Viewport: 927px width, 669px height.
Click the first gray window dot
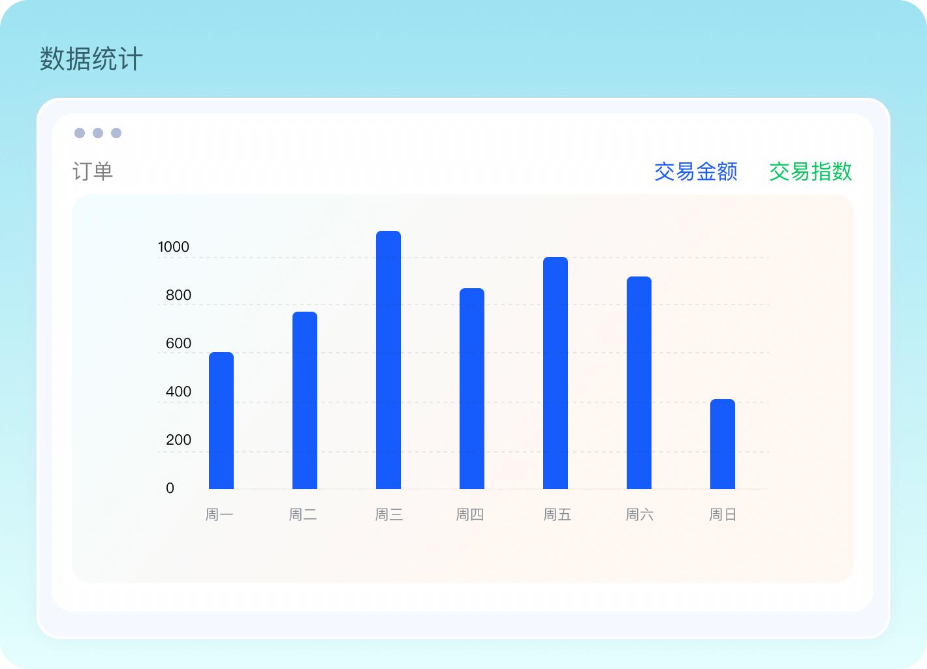coord(80,133)
